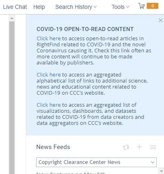Open the News Feeds hamburger menu icon

click(153, 147)
